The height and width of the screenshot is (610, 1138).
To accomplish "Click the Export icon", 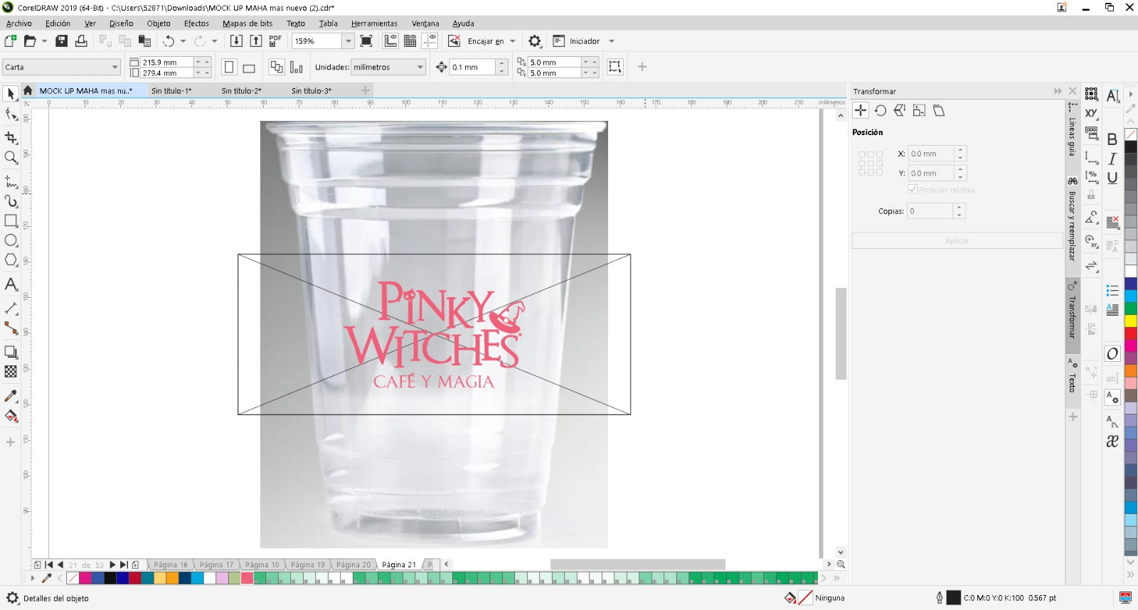I will pos(256,41).
